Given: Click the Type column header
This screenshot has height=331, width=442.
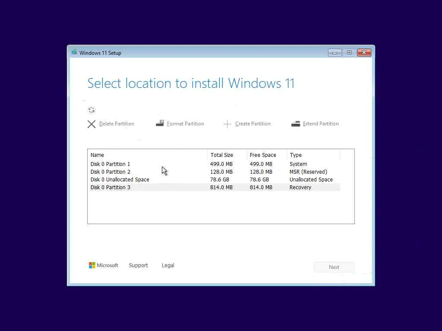Looking at the screenshot, I should 313,155.
